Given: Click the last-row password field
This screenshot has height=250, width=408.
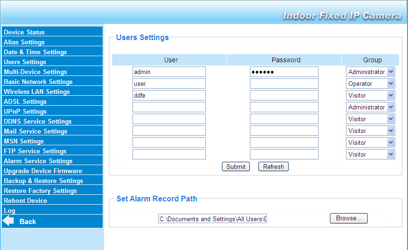Looking at the screenshot, I should pyautogui.click(x=284, y=154).
